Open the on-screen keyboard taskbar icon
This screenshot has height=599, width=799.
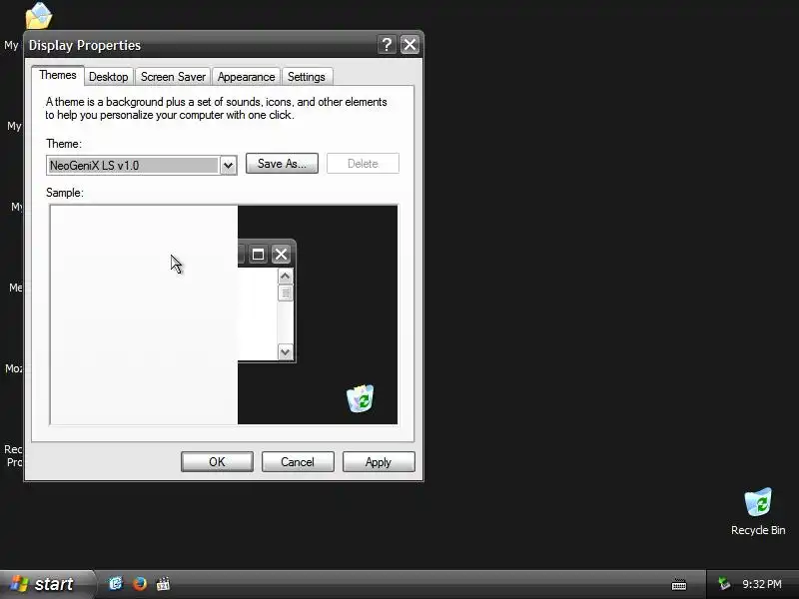(x=679, y=585)
